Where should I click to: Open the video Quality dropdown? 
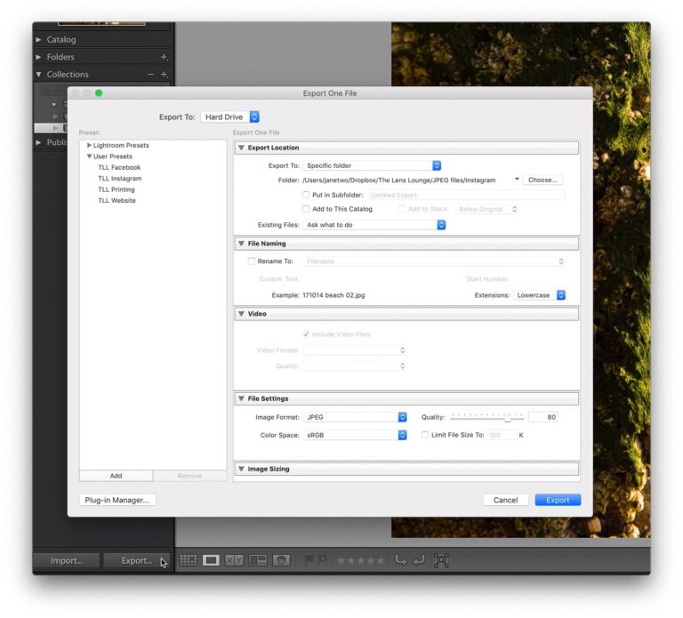(x=355, y=365)
